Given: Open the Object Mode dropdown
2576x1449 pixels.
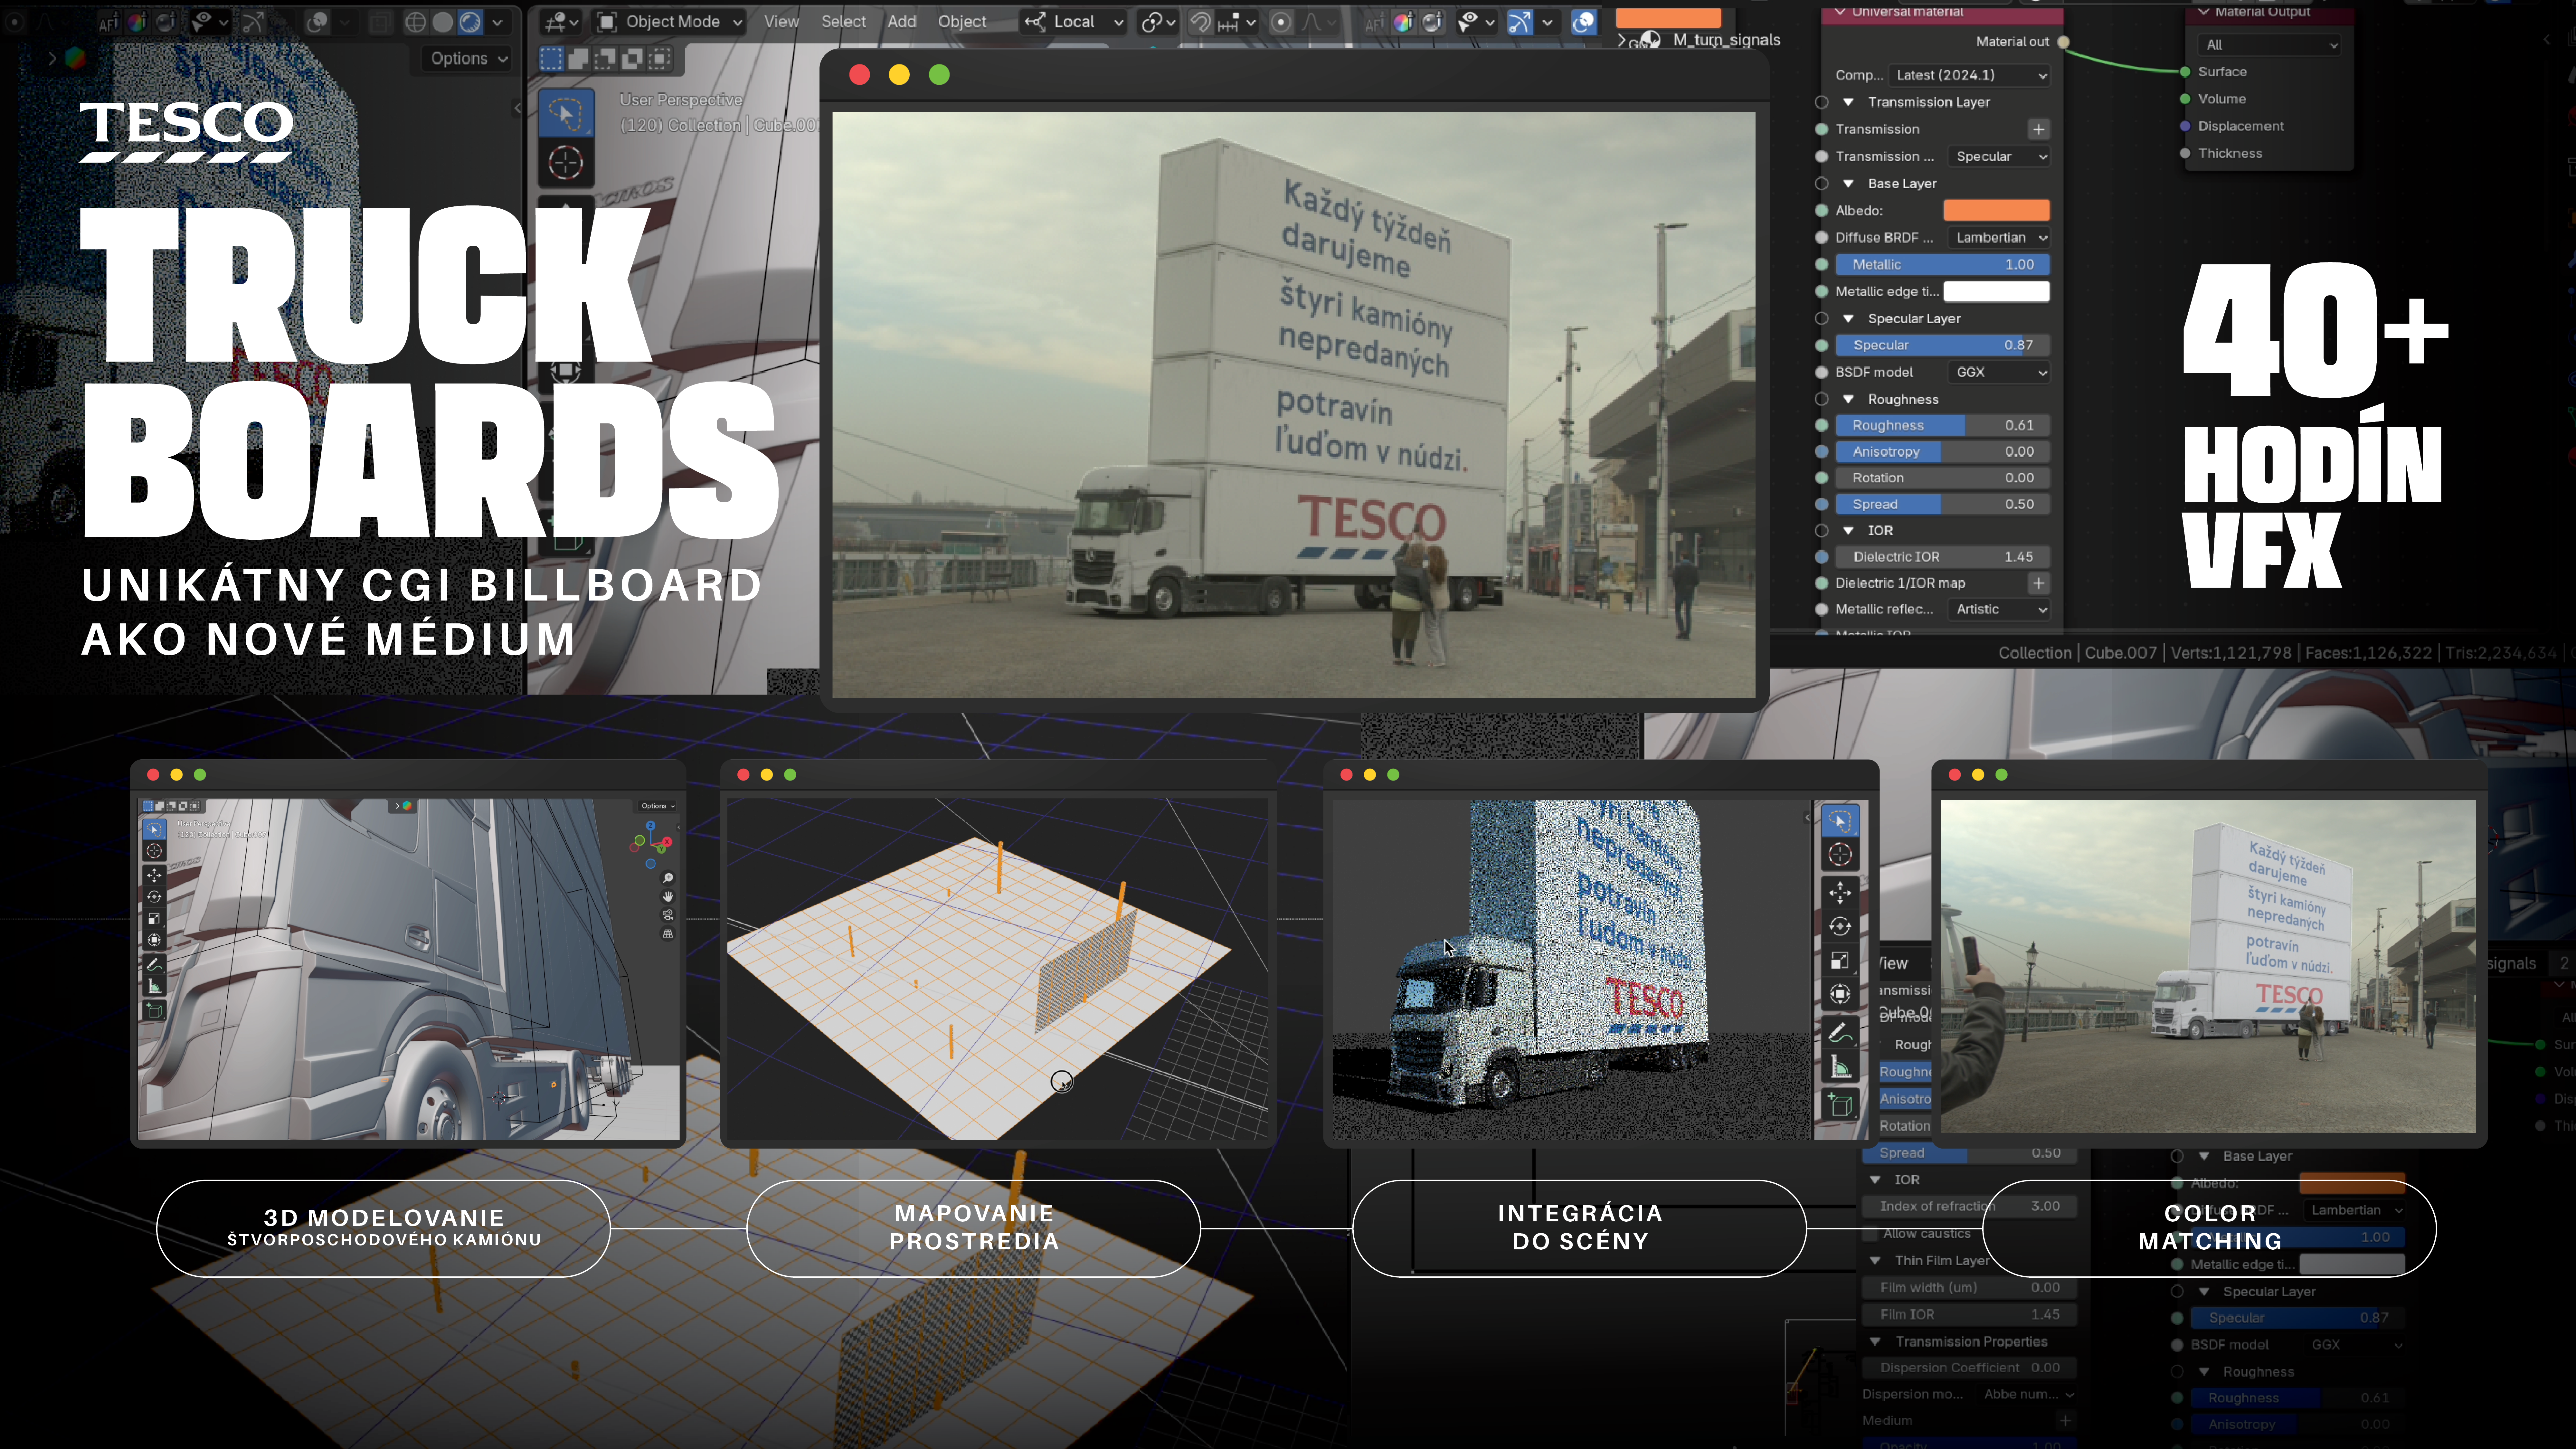Looking at the screenshot, I should pos(669,22).
